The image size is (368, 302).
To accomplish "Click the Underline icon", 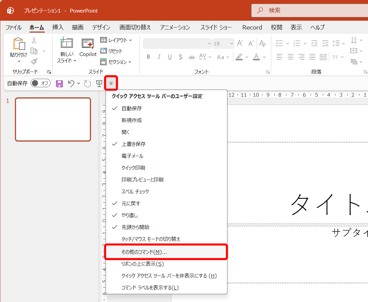I will click(x=169, y=57).
